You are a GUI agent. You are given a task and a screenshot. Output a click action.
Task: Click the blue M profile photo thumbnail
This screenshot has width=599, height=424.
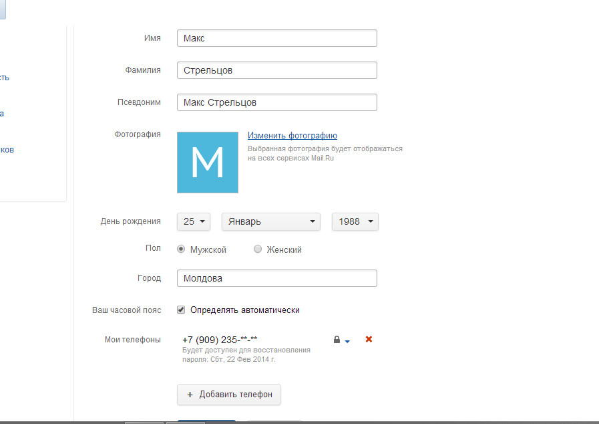208,163
